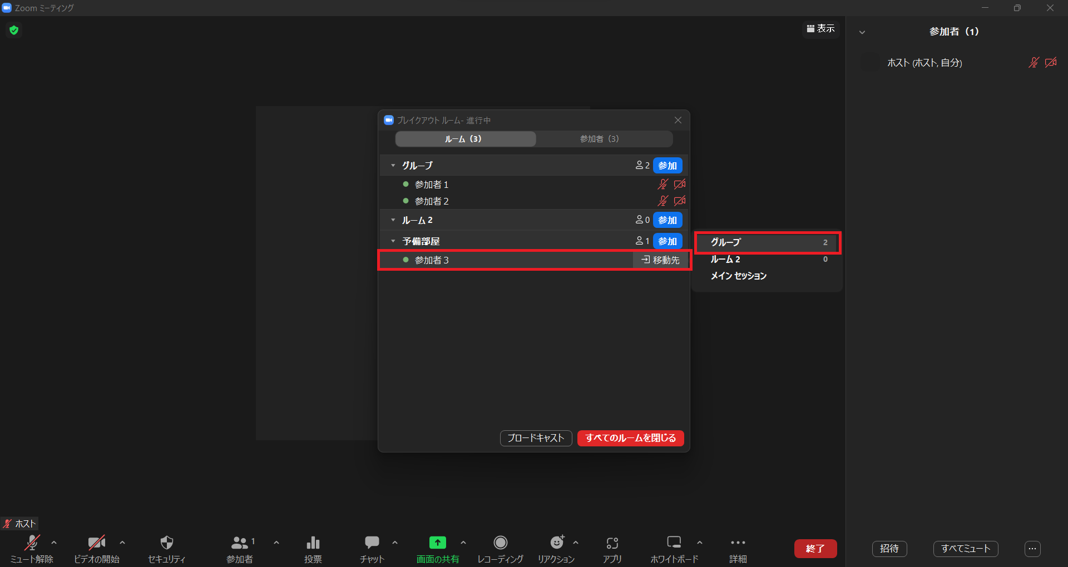Click the green encryption shield icon
Image resolution: width=1068 pixels, height=567 pixels.
[14, 30]
